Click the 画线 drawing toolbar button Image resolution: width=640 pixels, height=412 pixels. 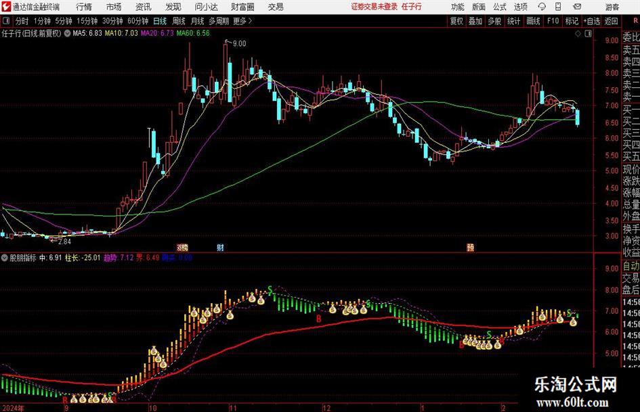[533, 21]
